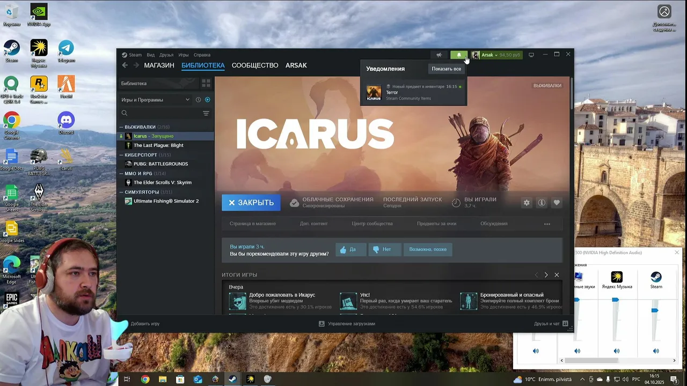Click the blue ЗАКРЫТЬ button
Viewport: 687px width, 386px height.
[251, 203]
